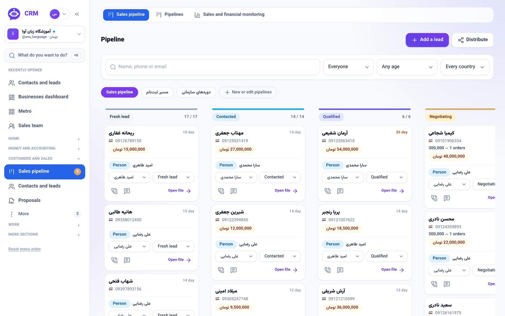505x316 pixels.
Task: Click the CRM robot logo
Action: click(14, 14)
